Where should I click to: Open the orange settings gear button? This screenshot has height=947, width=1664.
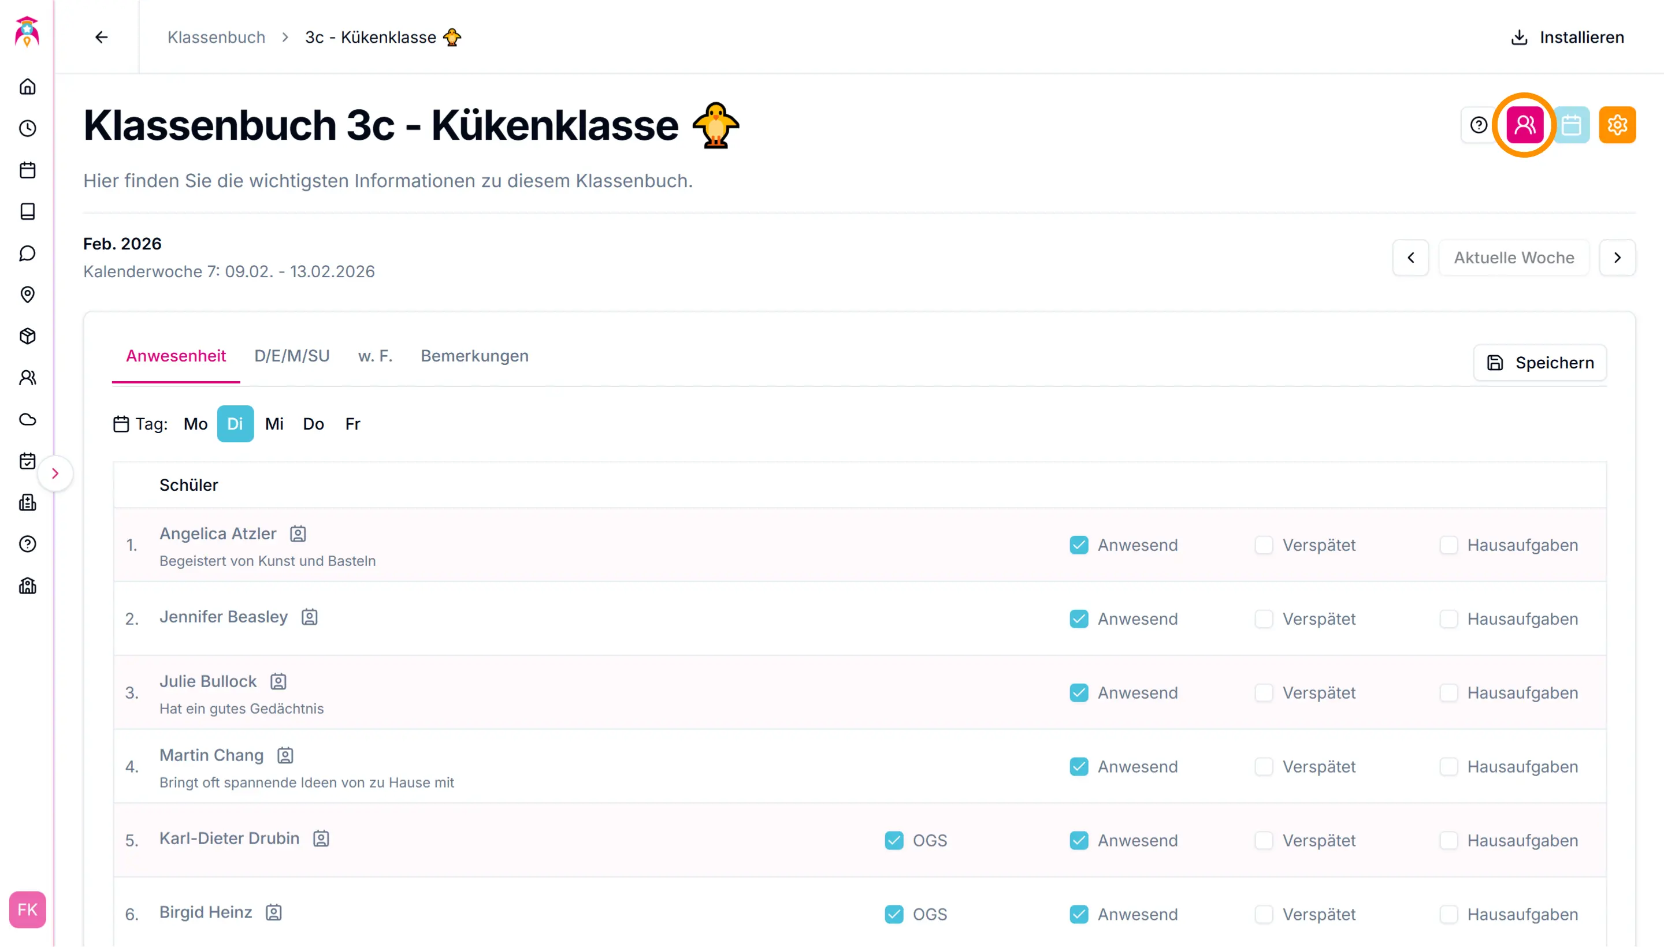1617,125
